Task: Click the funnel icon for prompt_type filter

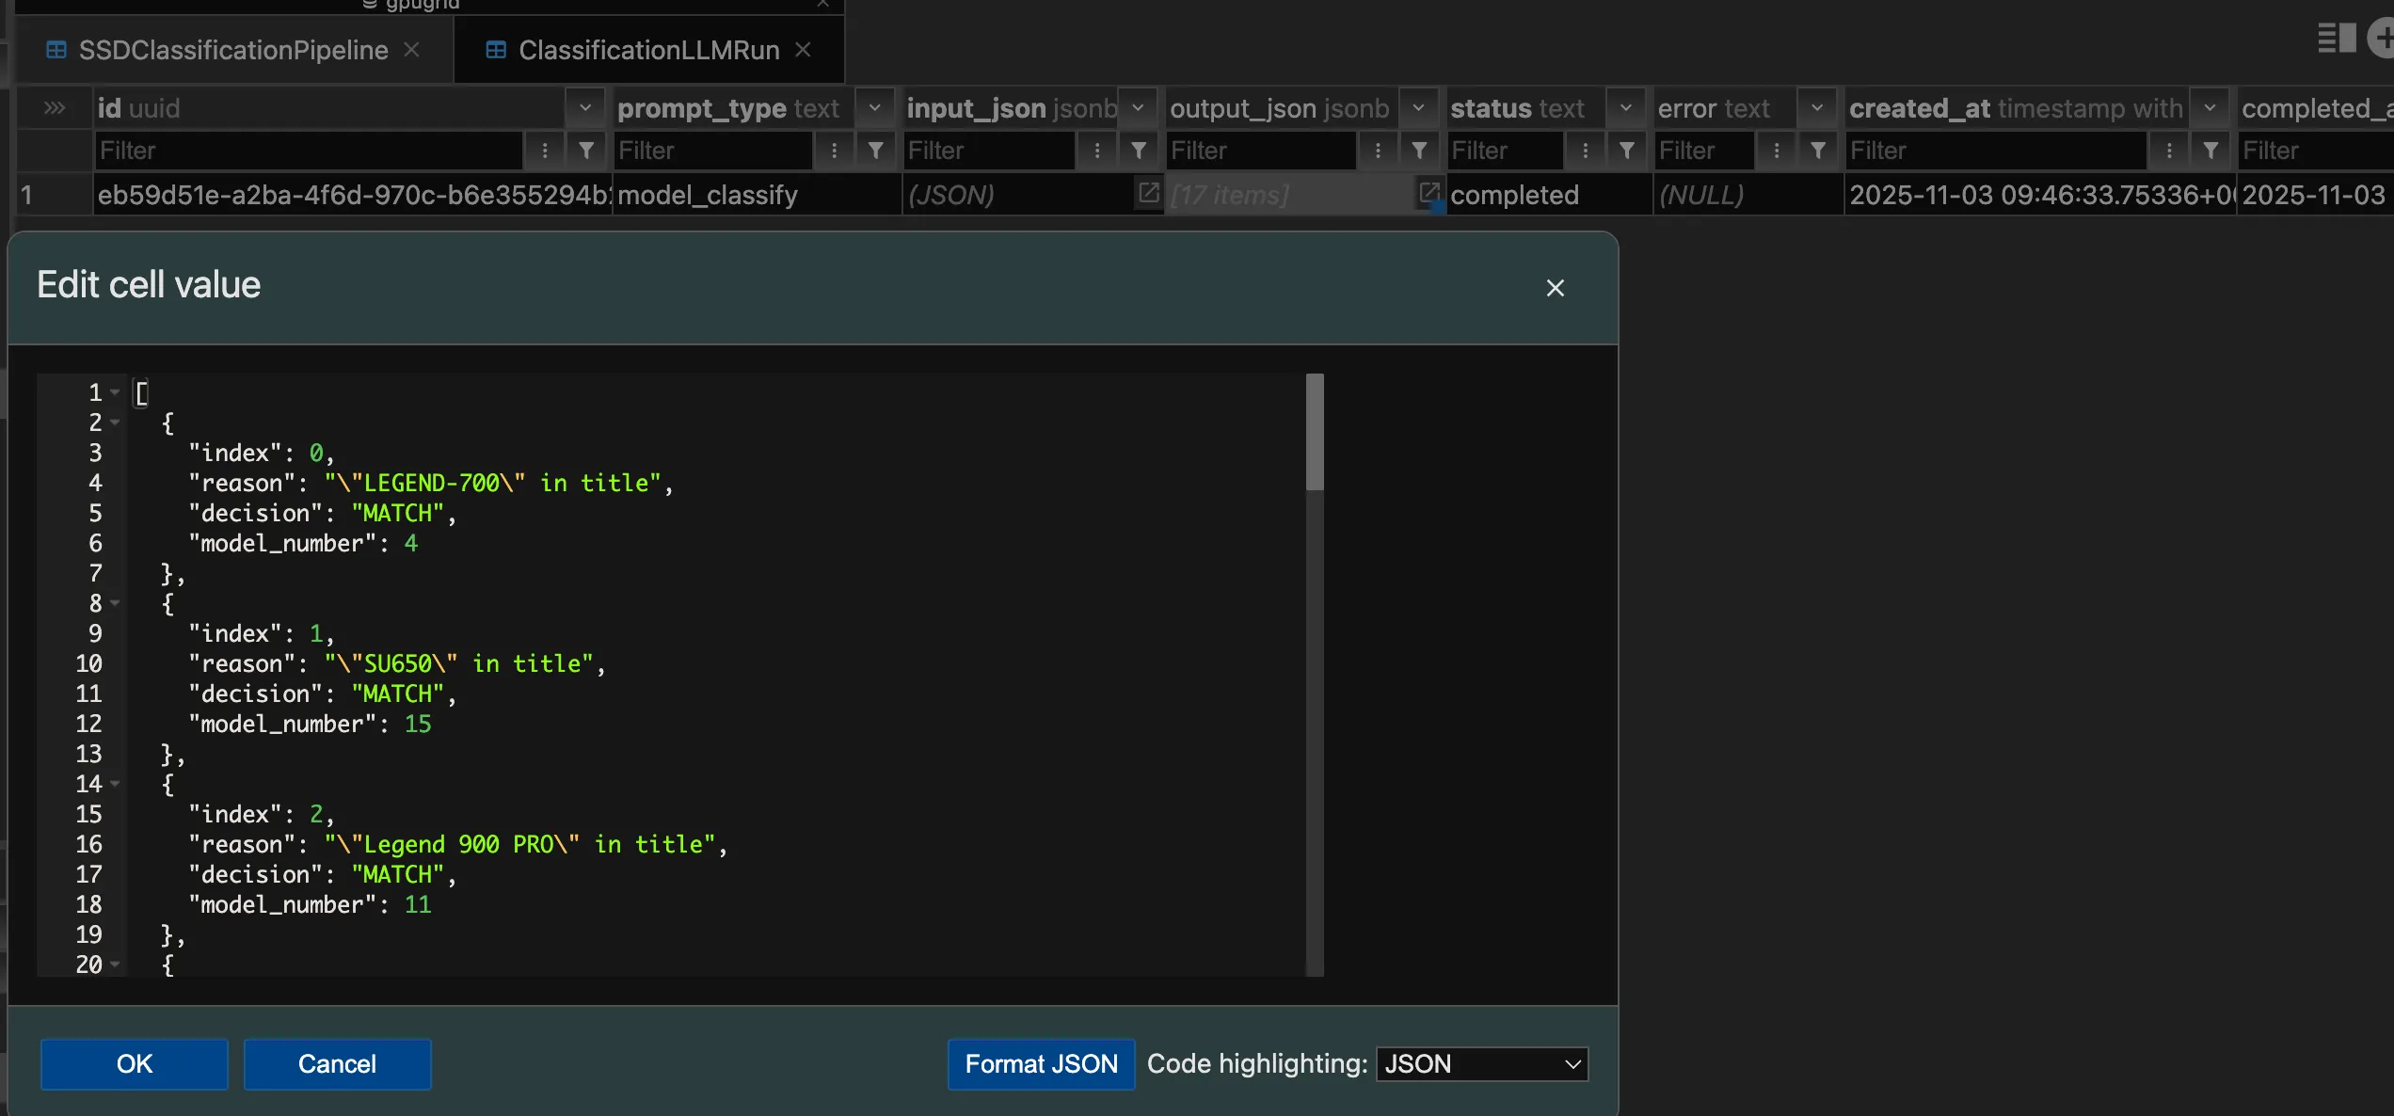Action: (x=875, y=151)
